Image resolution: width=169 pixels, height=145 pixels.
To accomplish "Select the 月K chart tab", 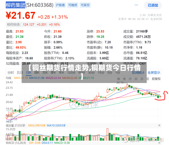I will 45,72.
